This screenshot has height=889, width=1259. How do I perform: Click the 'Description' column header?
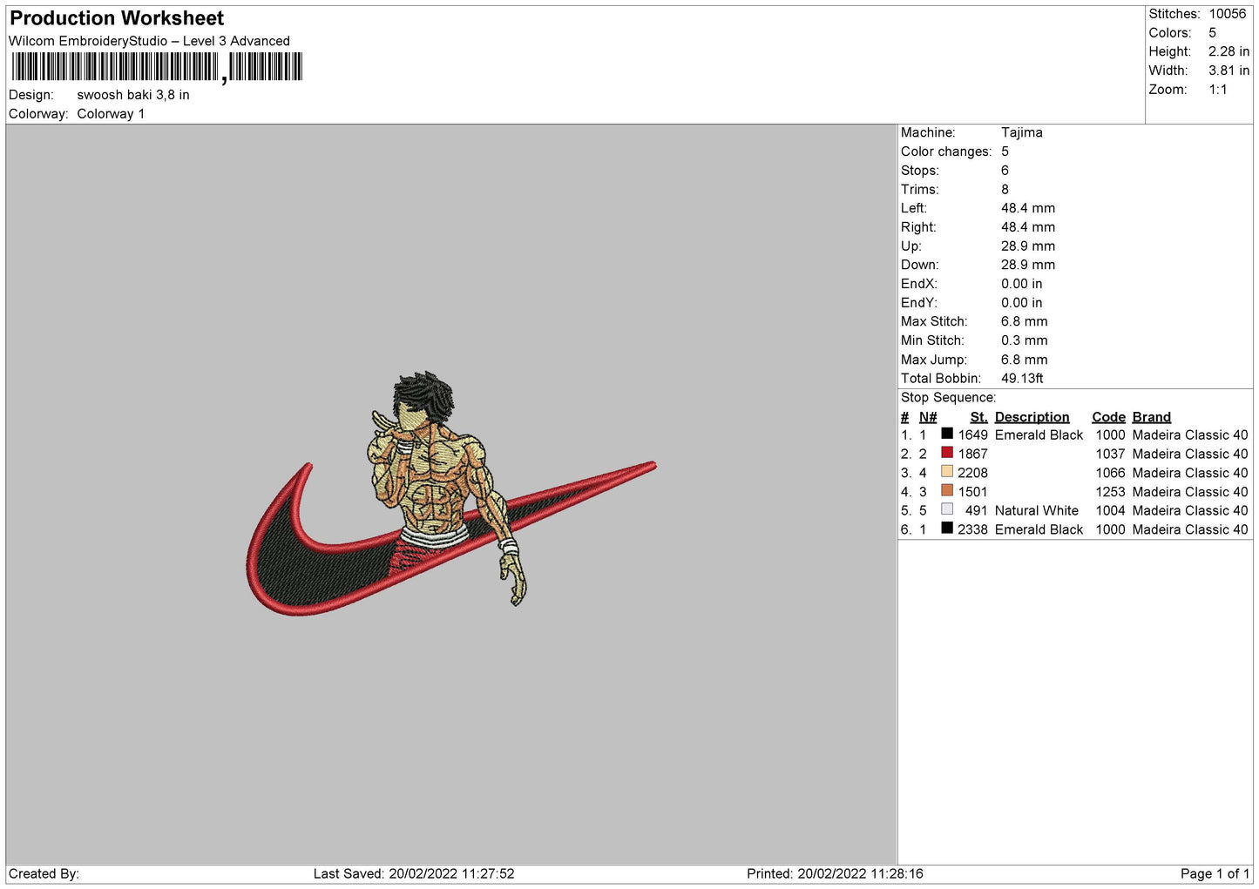[1032, 417]
